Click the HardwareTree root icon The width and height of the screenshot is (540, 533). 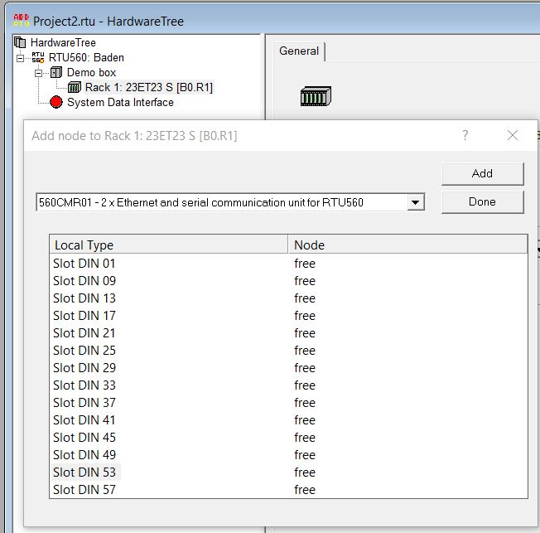click(x=20, y=42)
